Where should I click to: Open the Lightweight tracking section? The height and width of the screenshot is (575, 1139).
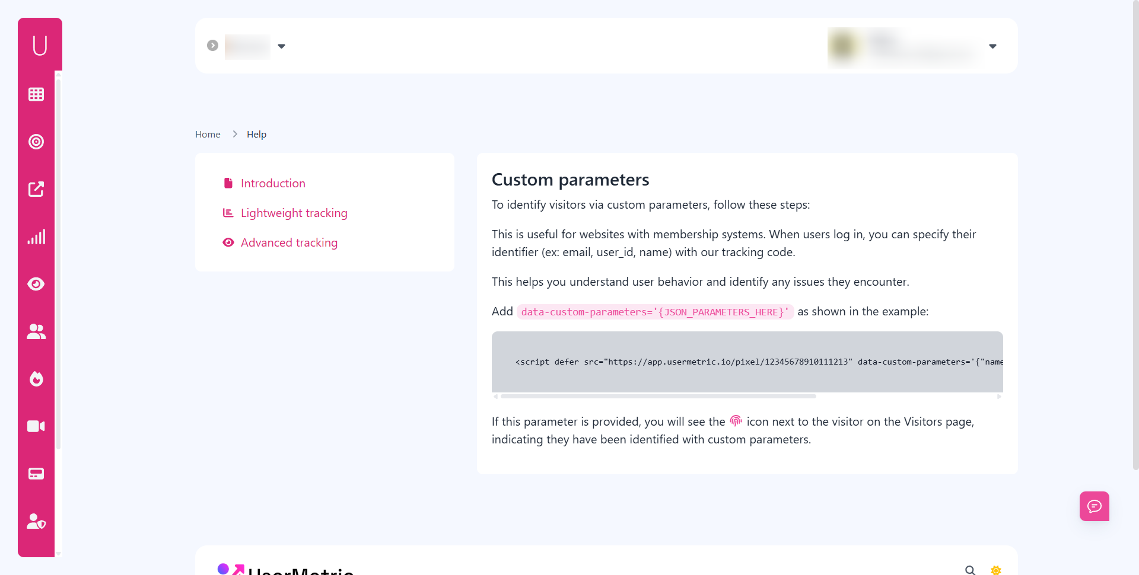[x=294, y=213]
